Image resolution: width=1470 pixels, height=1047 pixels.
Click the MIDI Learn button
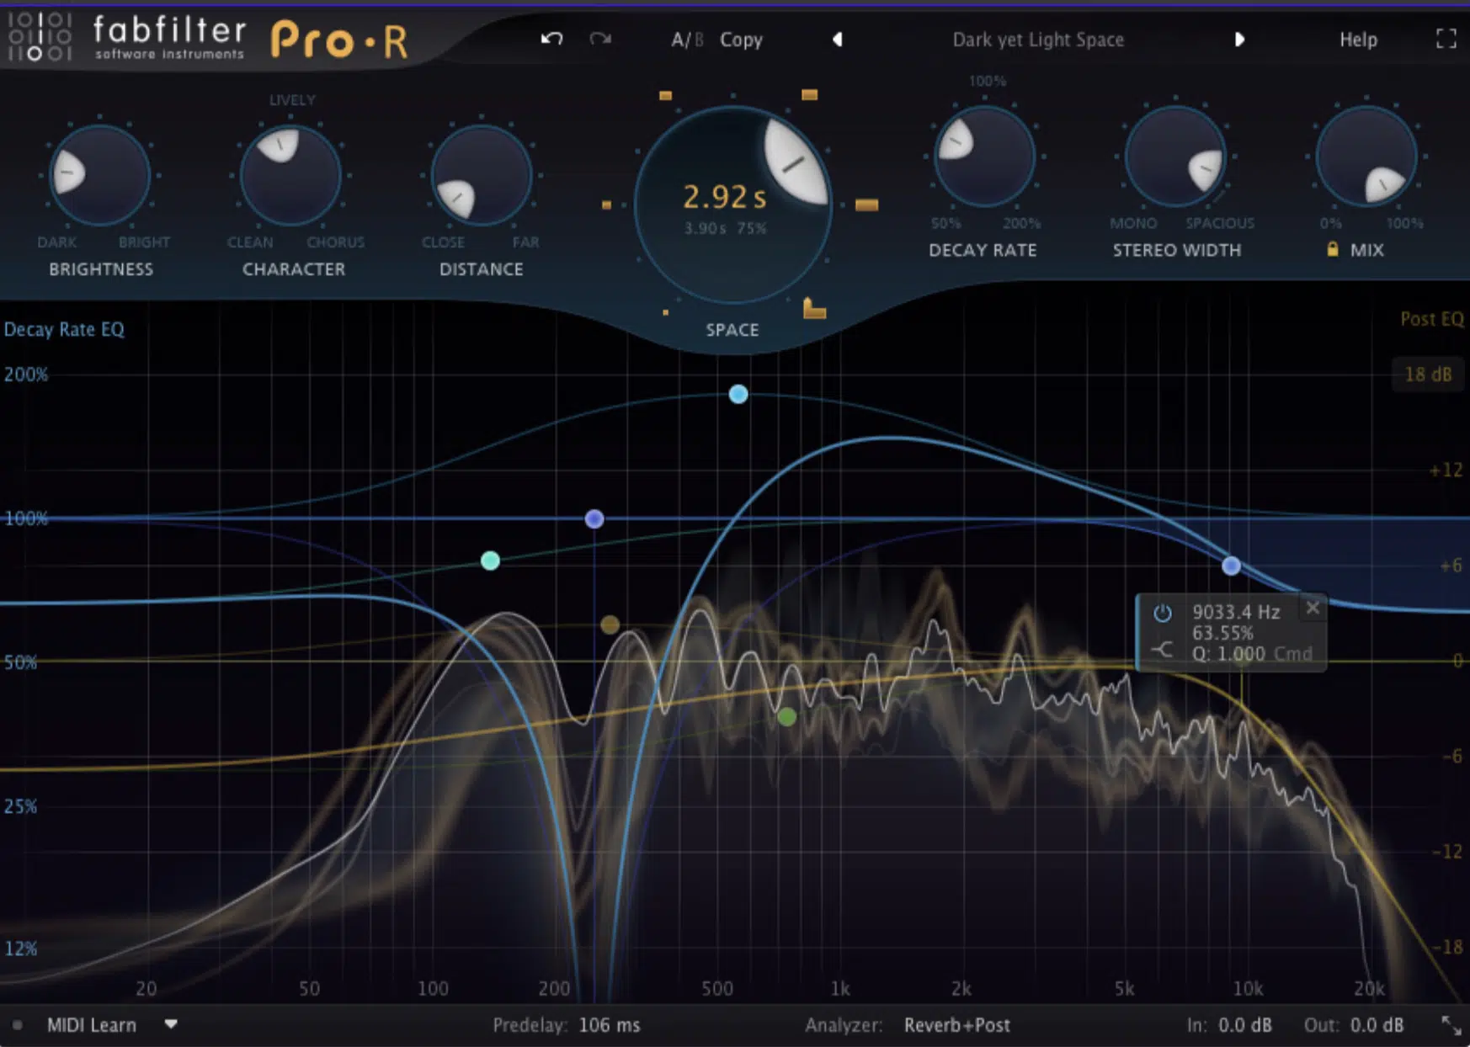[x=91, y=1025]
